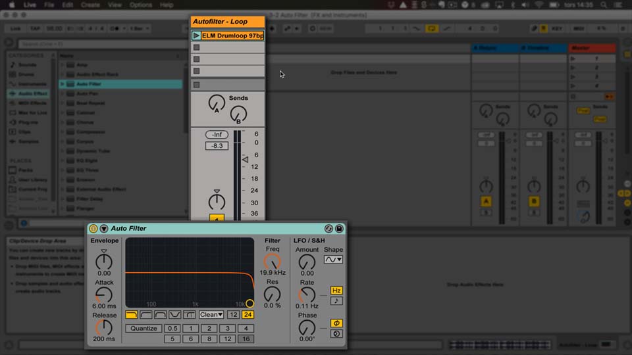Toggle the Auto Filter device activator

(x=93, y=229)
